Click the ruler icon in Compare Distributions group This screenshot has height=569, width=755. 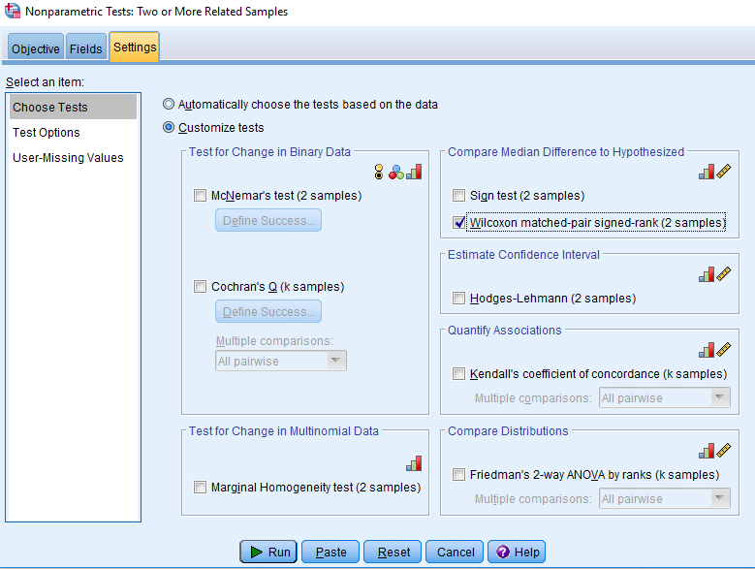point(724,451)
